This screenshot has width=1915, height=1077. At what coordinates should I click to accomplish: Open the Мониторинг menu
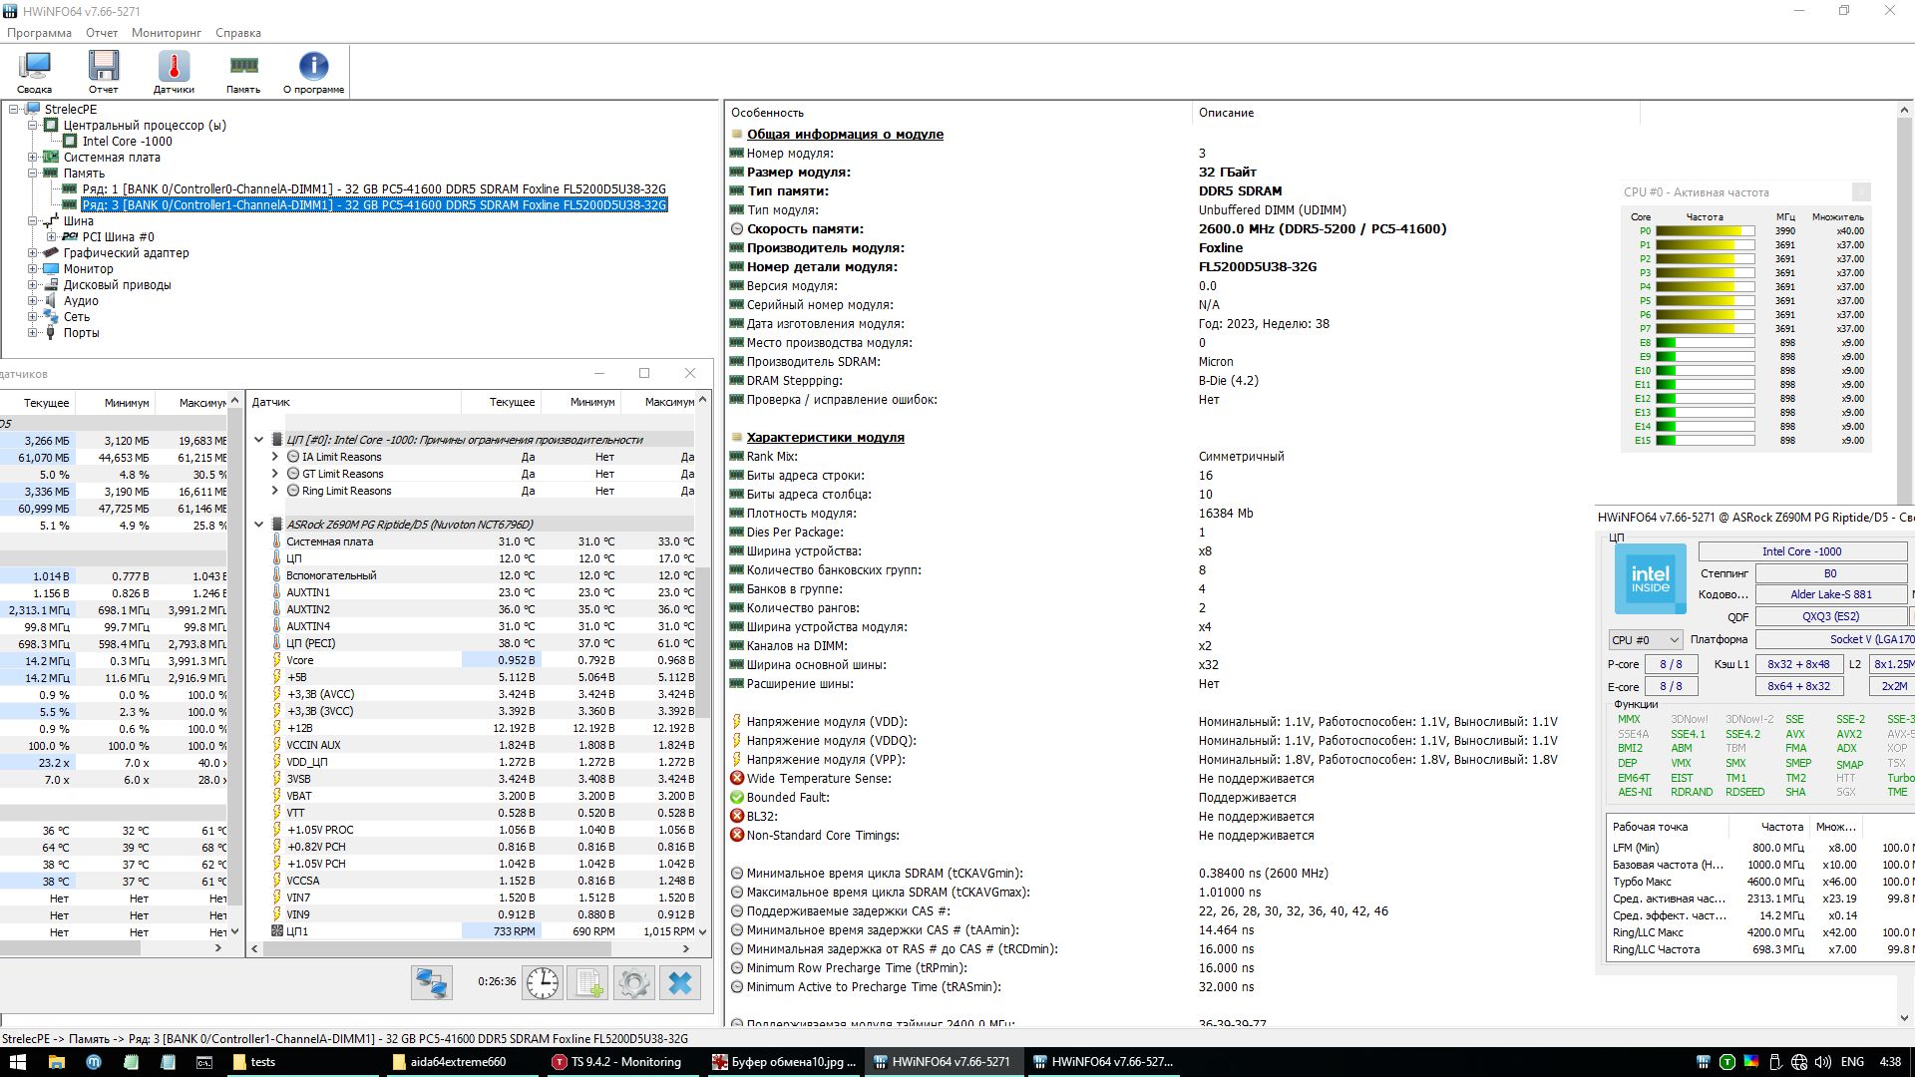166,33
